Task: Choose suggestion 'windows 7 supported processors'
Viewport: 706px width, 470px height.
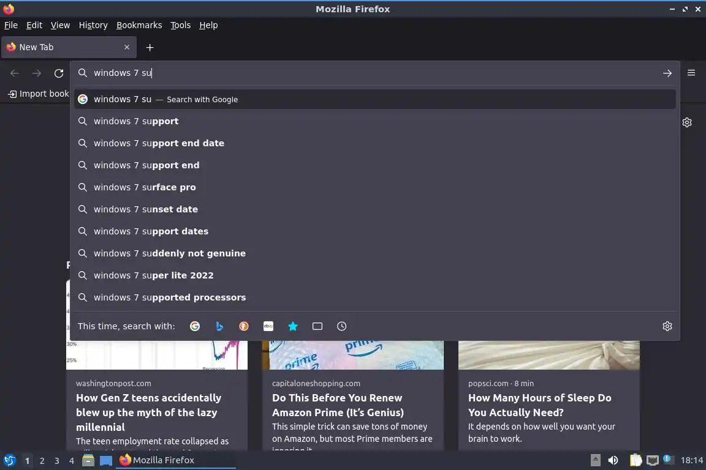Action: tap(374, 297)
